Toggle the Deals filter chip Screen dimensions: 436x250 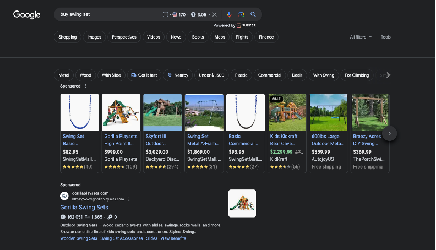pyautogui.click(x=297, y=75)
